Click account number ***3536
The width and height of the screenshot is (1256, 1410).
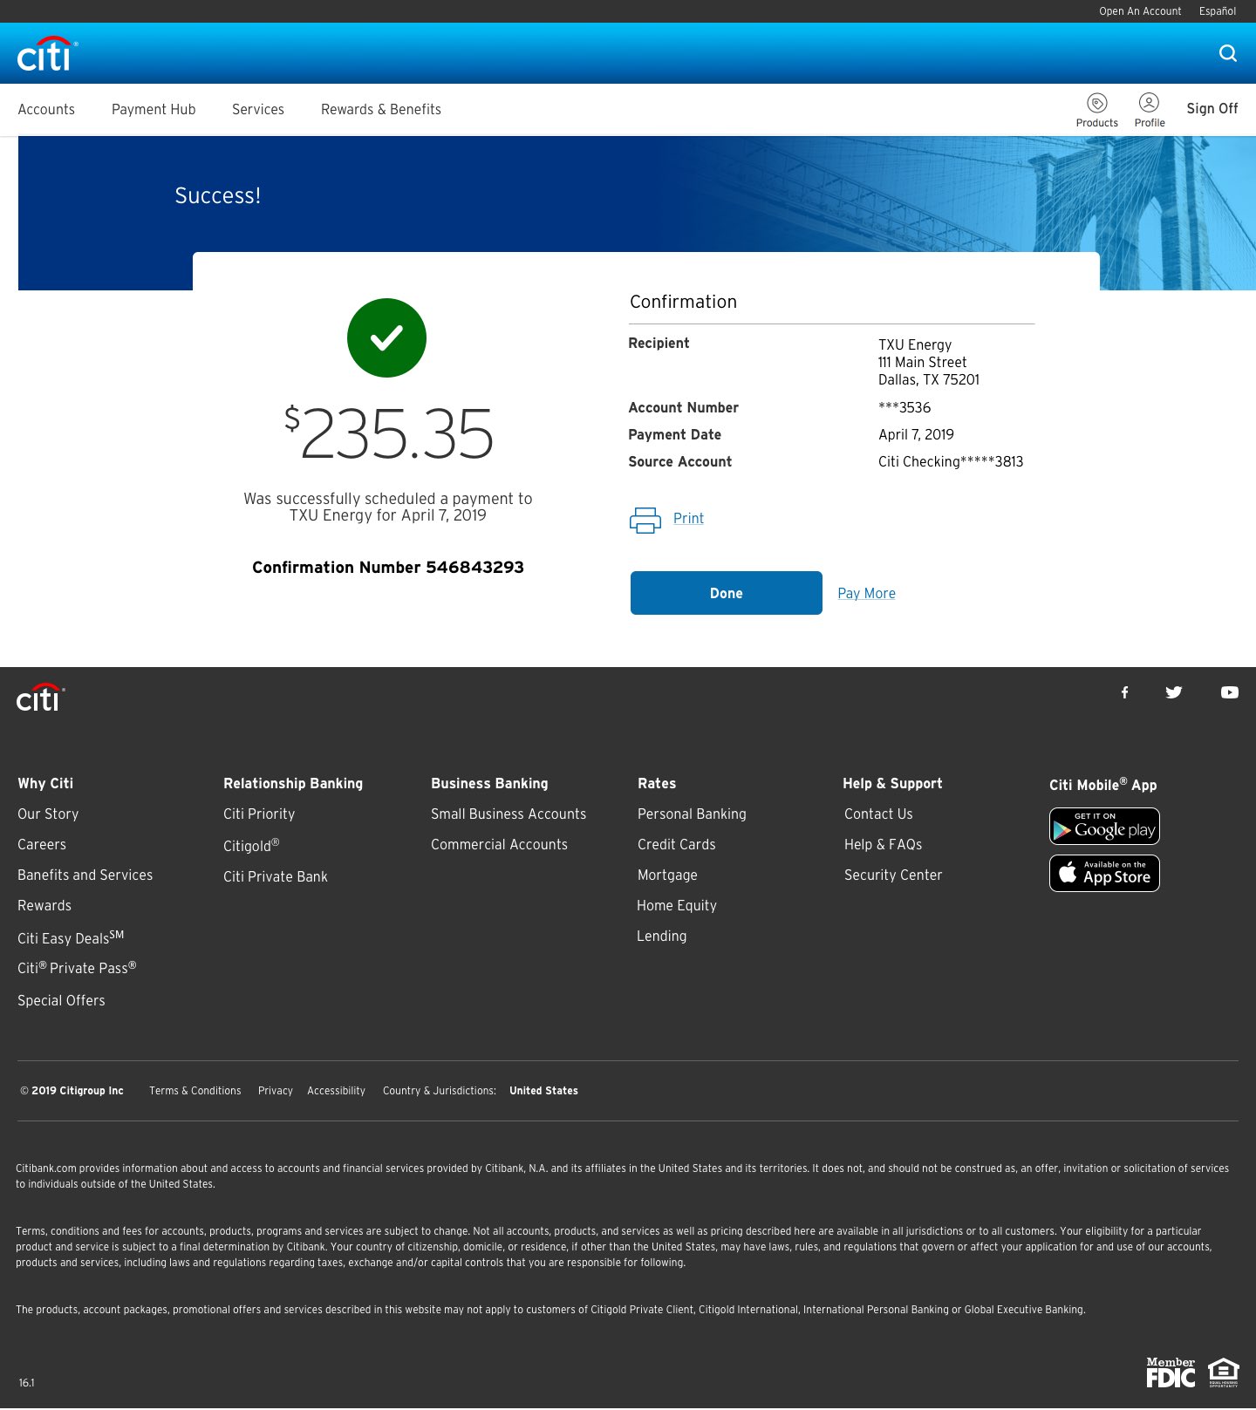click(904, 408)
